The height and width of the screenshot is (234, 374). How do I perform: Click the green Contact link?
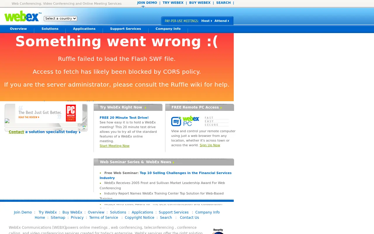pyautogui.click(x=16, y=132)
